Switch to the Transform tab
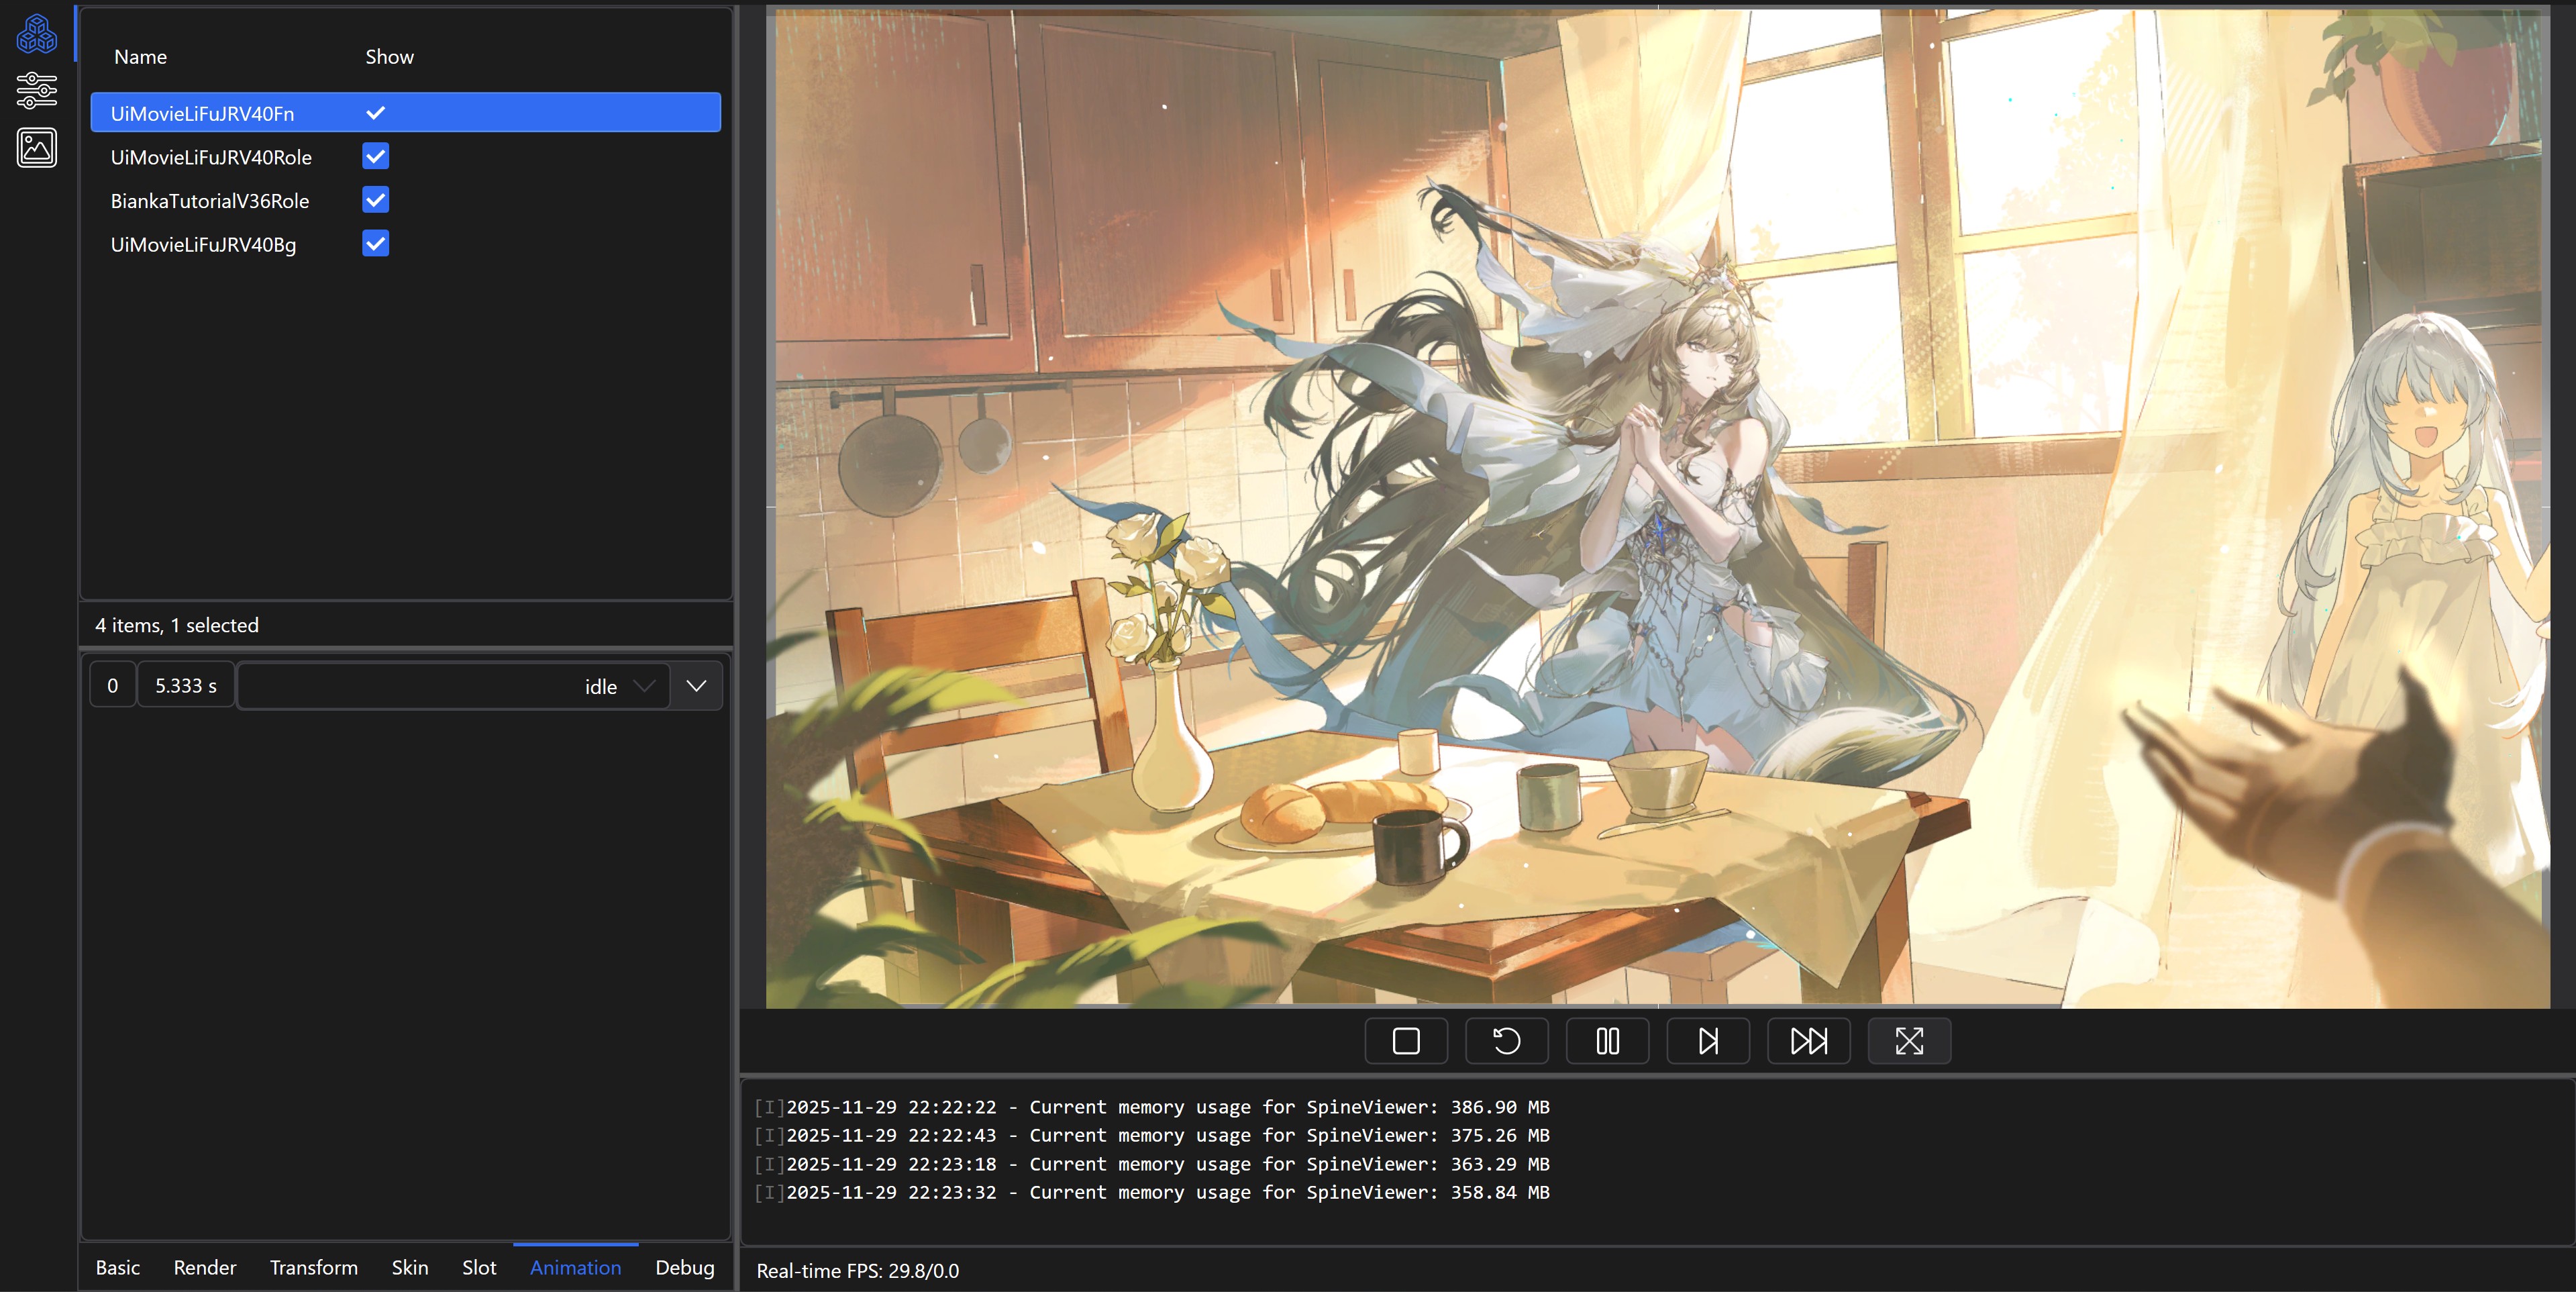The width and height of the screenshot is (2576, 1292). (313, 1267)
